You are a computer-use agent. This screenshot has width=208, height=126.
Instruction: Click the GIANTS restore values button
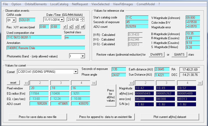coord(179,55)
